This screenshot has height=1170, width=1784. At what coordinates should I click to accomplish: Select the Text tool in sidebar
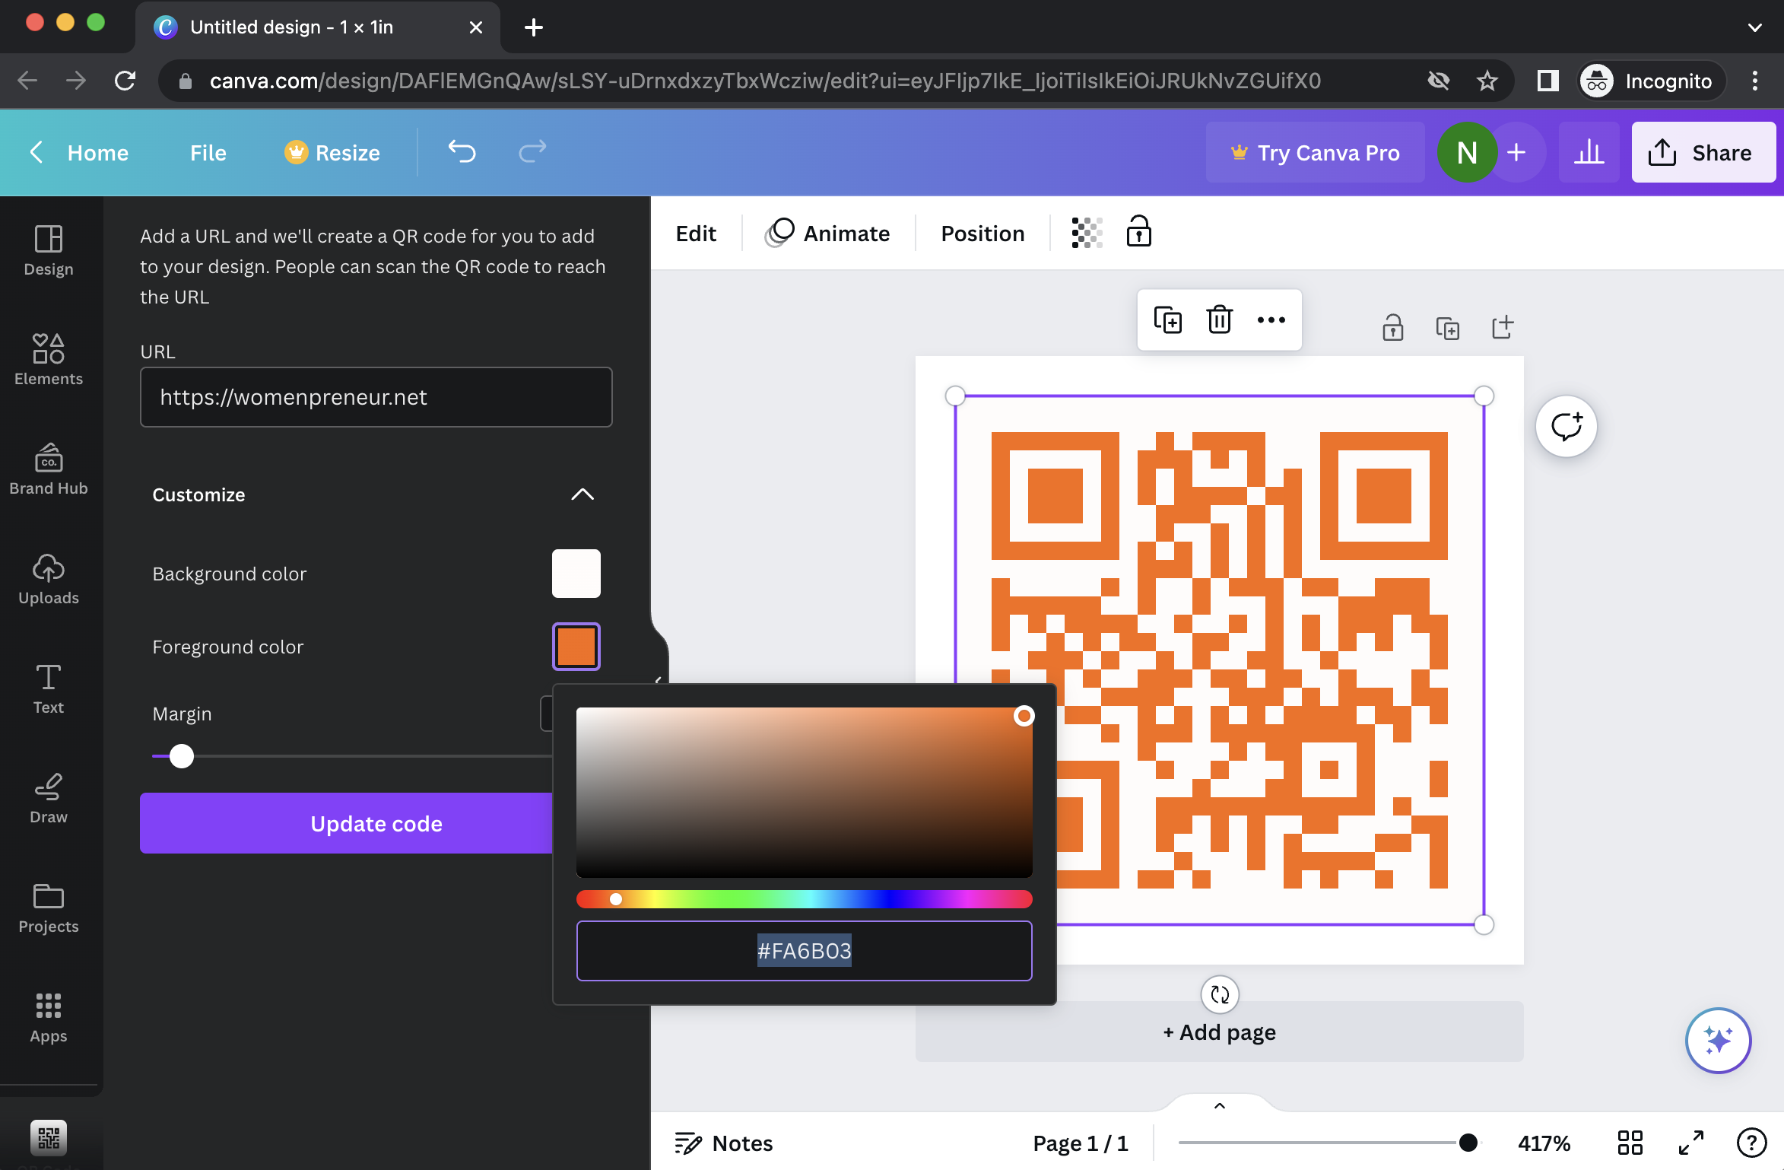[x=49, y=689]
